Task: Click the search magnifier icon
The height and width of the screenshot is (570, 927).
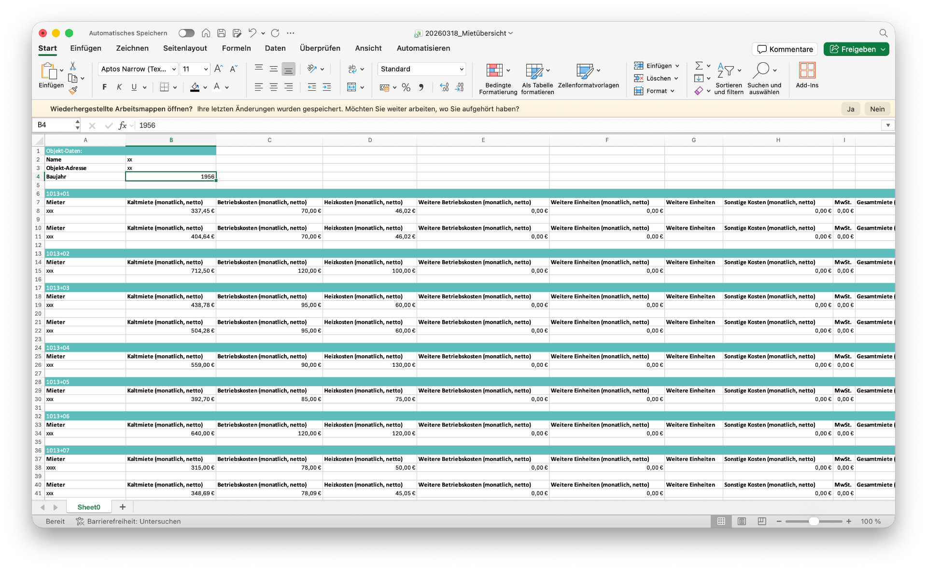Action: 883,33
